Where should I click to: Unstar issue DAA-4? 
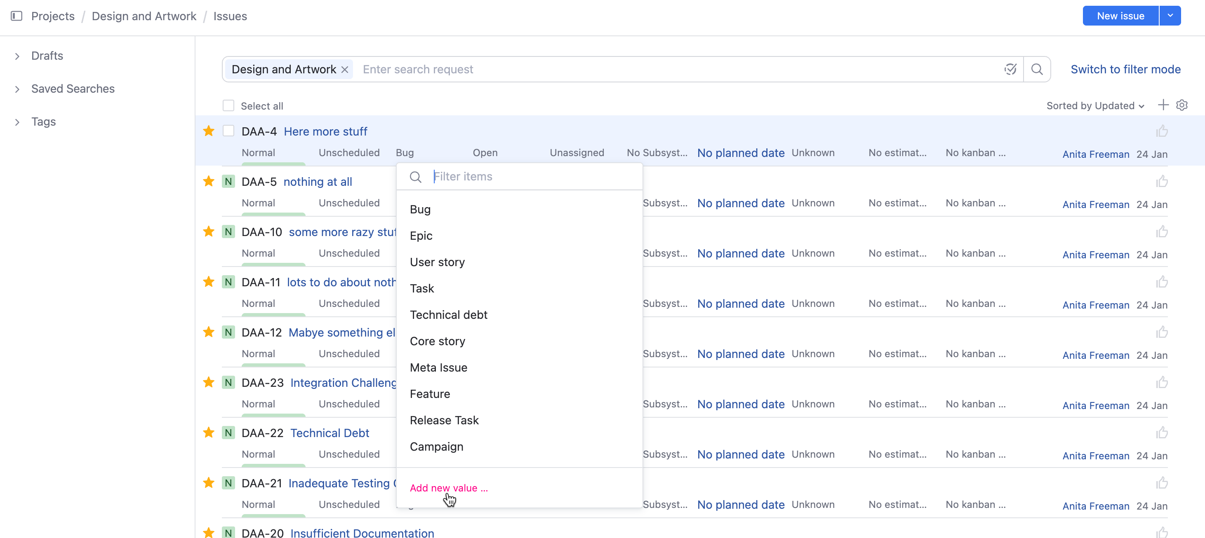tap(209, 131)
